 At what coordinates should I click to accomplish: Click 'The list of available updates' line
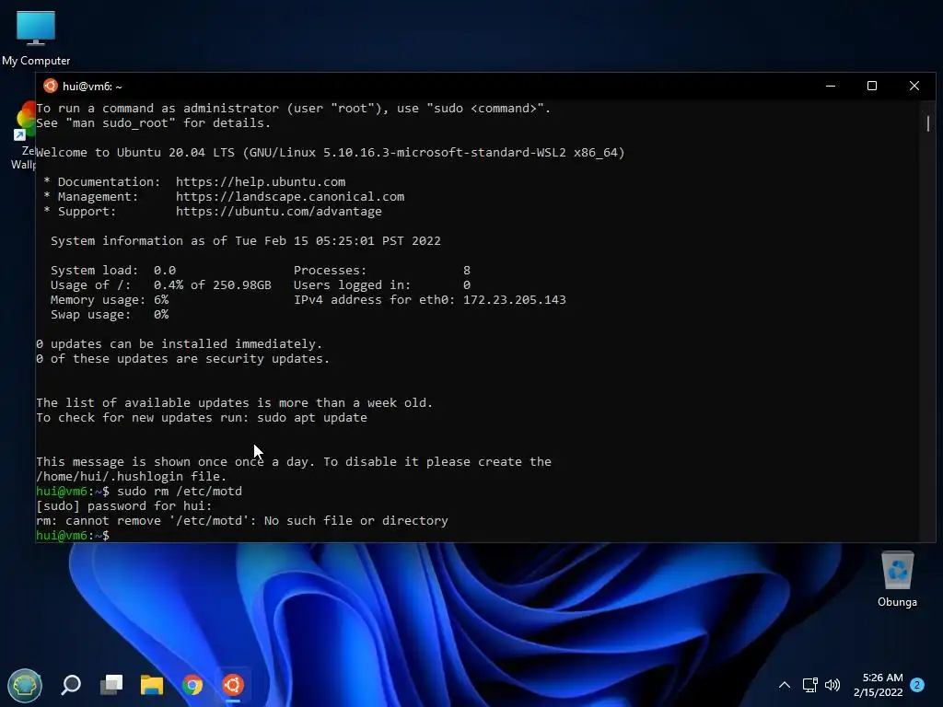click(x=235, y=403)
